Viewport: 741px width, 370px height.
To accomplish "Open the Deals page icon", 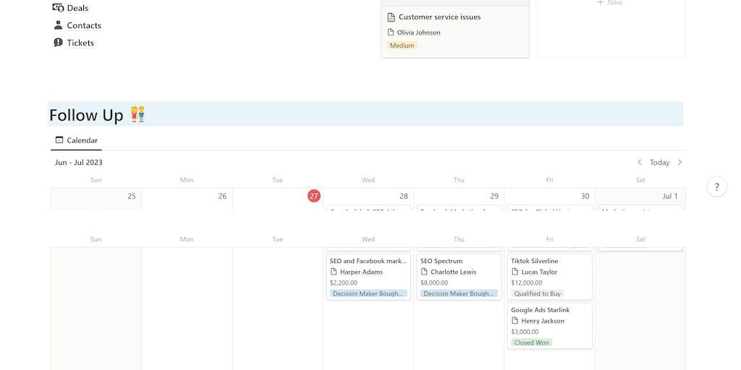I will coord(58,7).
